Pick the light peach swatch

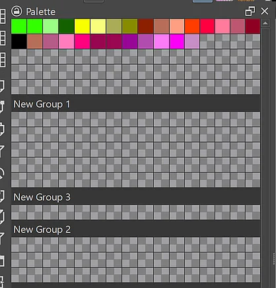click(x=177, y=26)
